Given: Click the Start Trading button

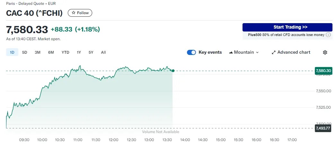Looking at the screenshot, I should [x=287, y=27].
